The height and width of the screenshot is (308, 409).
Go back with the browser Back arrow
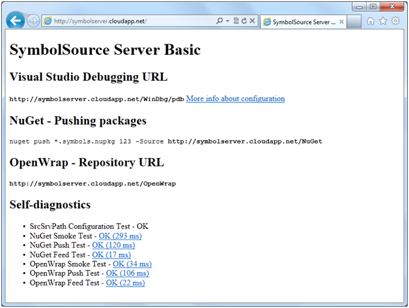pos(16,20)
